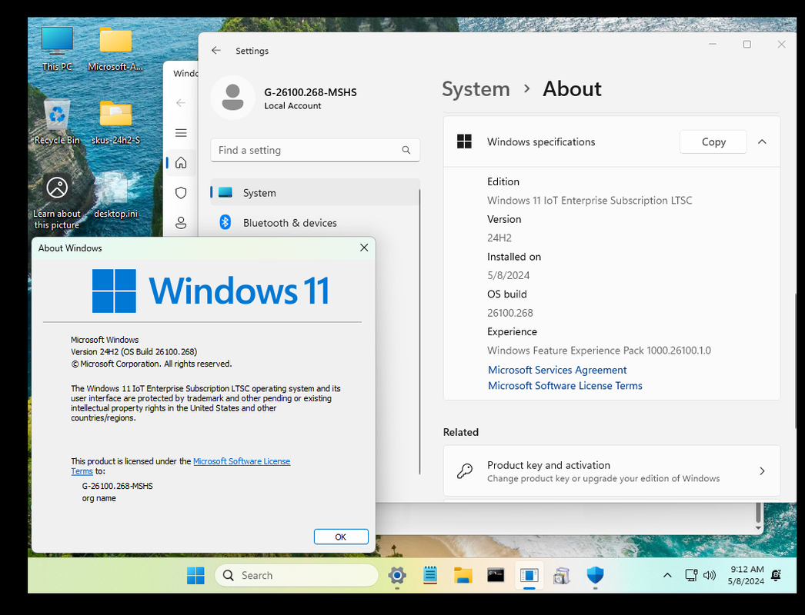Select account icon in Windows Security sidebar

[181, 223]
